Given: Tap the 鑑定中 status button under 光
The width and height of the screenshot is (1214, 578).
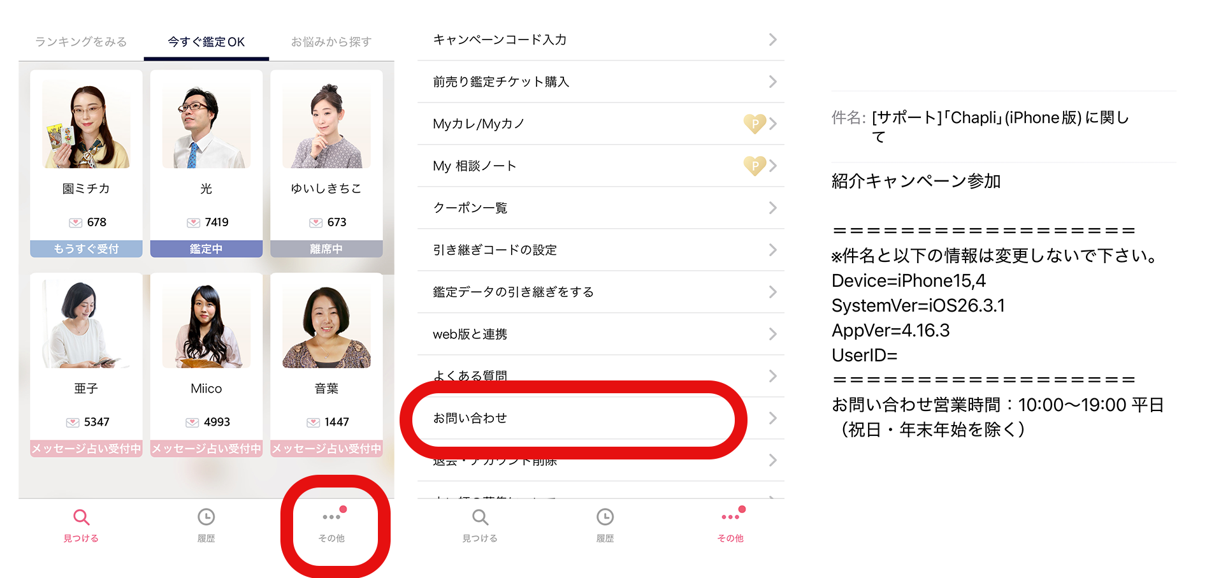Looking at the screenshot, I should 206,249.
